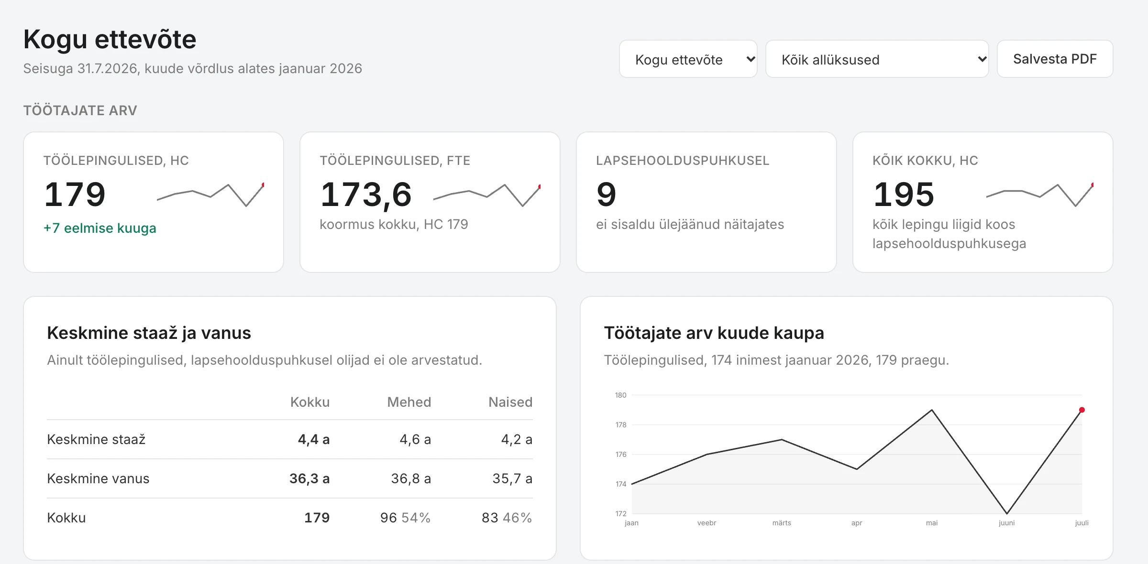Click the "märts" axis label on chart
The width and height of the screenshot is (1148, 564).
point(782,523)
